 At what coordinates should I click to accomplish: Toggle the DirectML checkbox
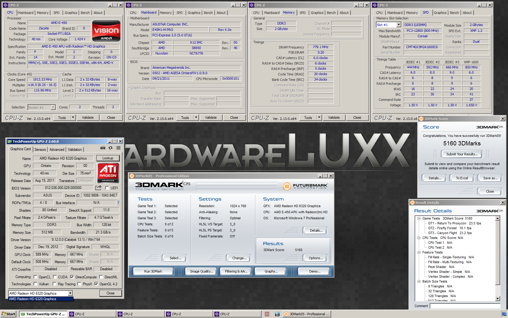[101, 277]
